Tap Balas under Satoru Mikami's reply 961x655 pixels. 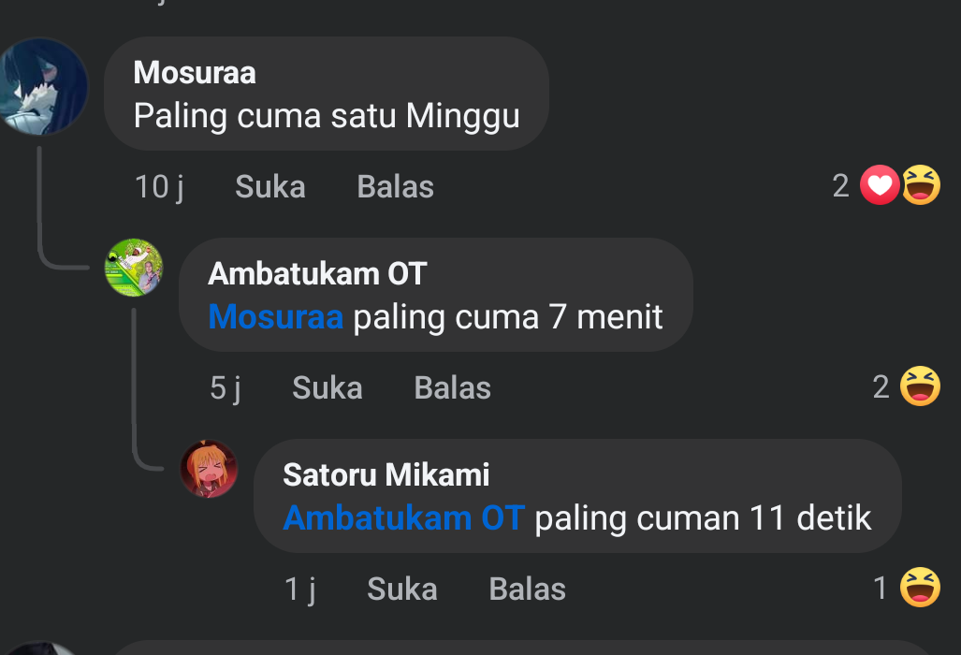(x=527, y=589)
